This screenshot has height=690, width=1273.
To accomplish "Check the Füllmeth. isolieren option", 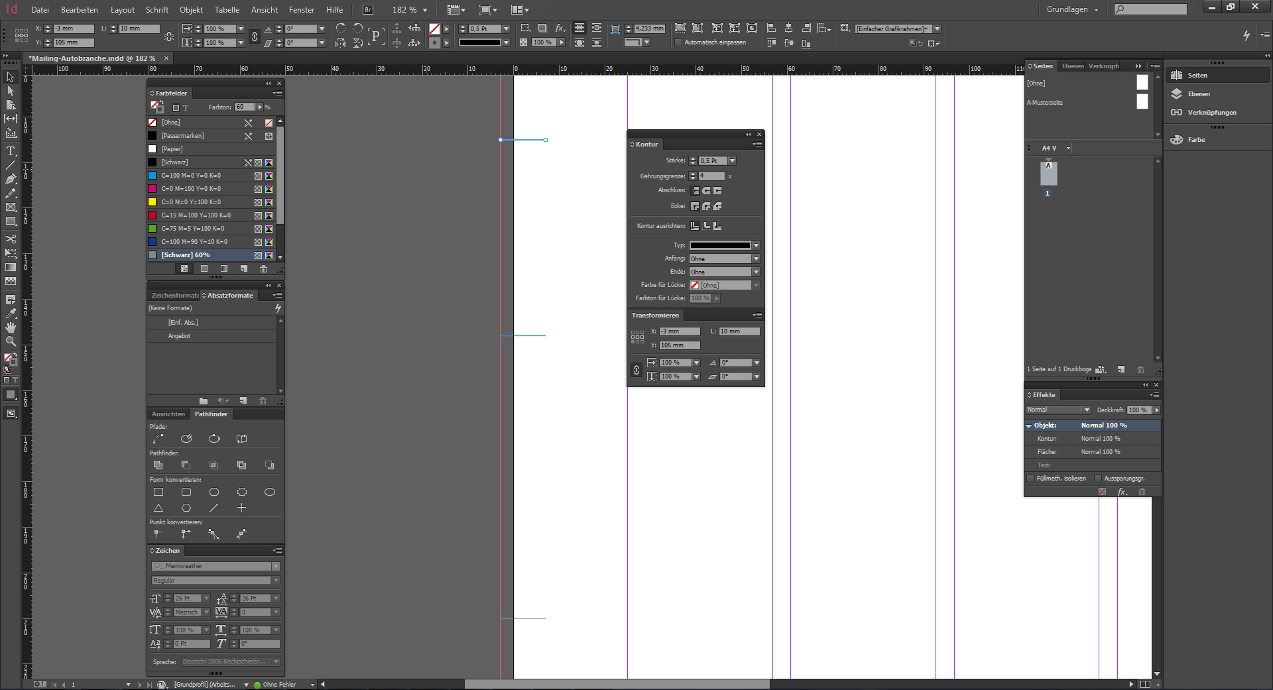I will [1030, 479].
